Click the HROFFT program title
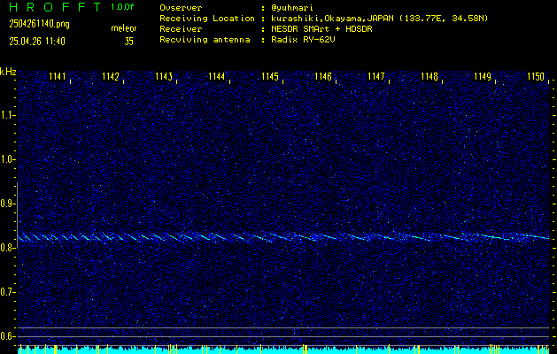Viewport: 557px width, 354px height. click(55, 7)
